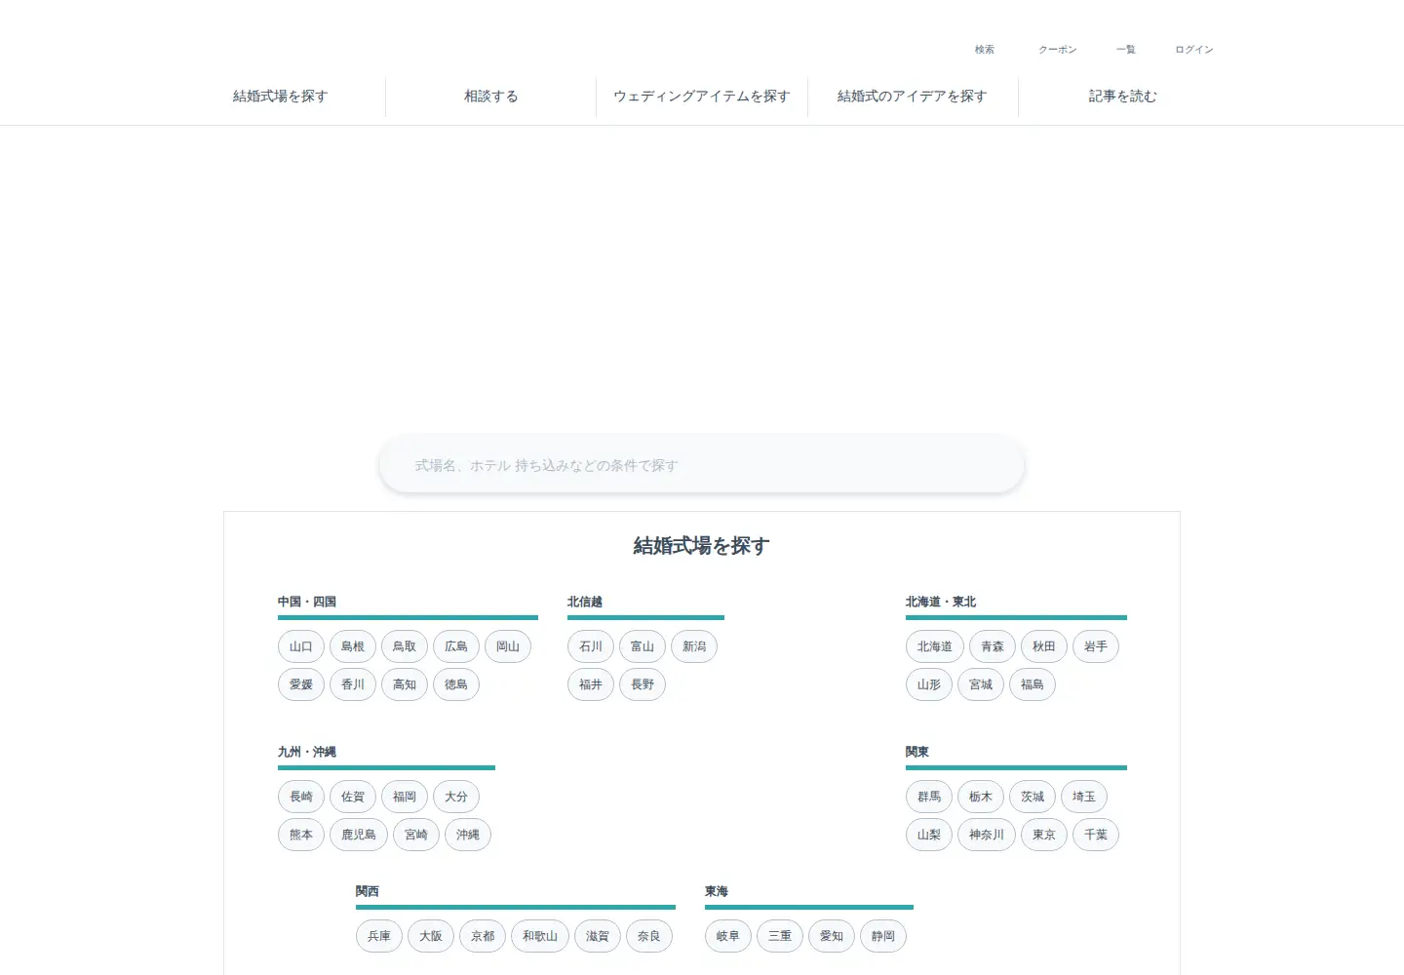Choose 福井 under 北信越
1404x975 pixels.
591,684
